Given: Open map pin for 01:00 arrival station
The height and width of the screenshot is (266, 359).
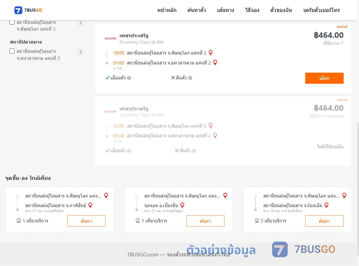Looking at the screenshot, I should tap(215, 63).
